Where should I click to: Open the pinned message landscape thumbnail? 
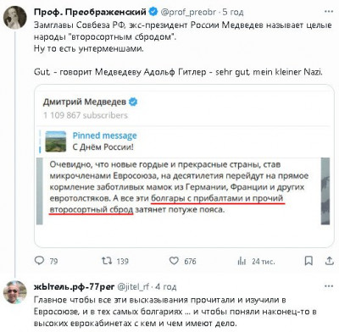56,141
